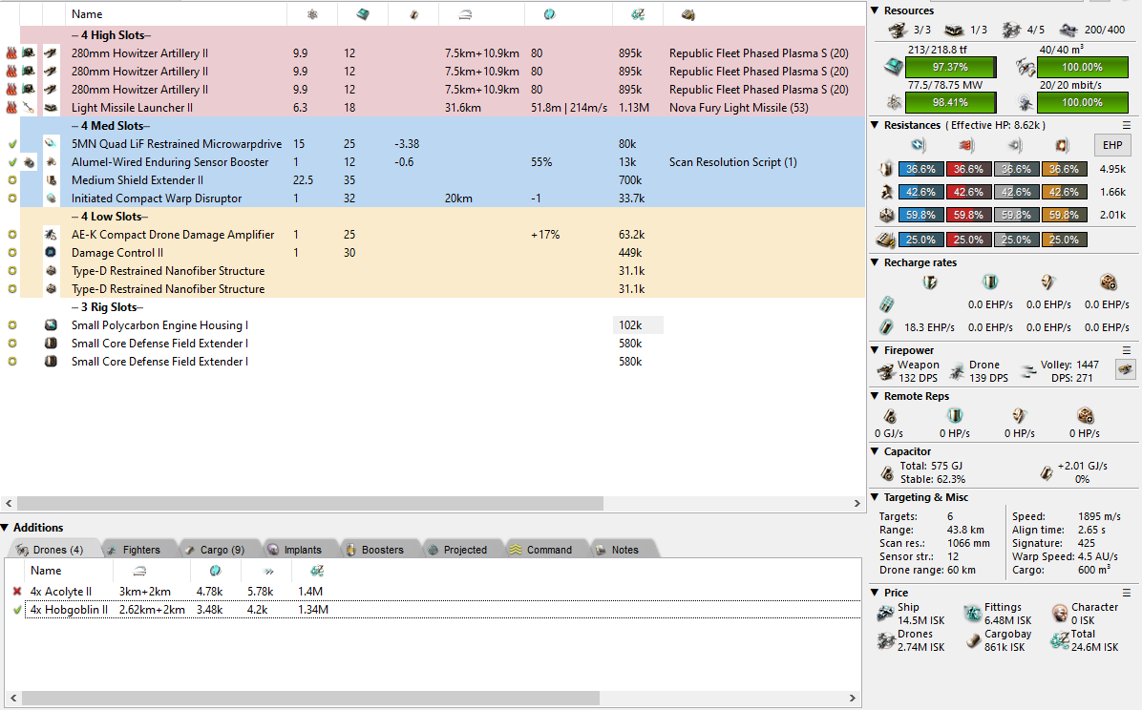Click the price column header icon
This screenshot has width=1142, height=710.
pos(630,14)
